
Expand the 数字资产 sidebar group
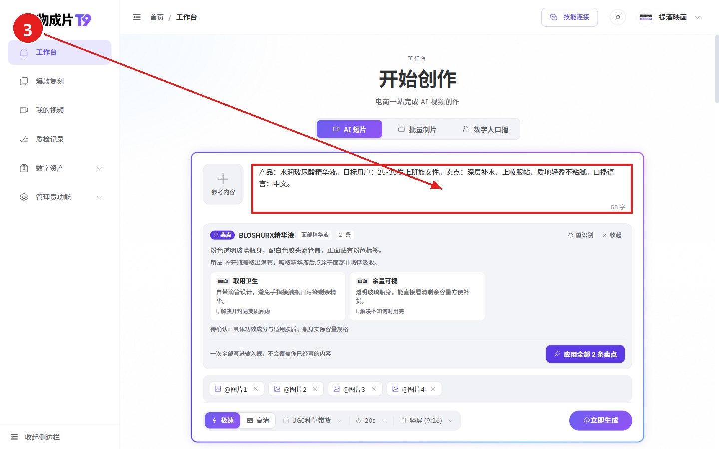[x=59, y=168]
